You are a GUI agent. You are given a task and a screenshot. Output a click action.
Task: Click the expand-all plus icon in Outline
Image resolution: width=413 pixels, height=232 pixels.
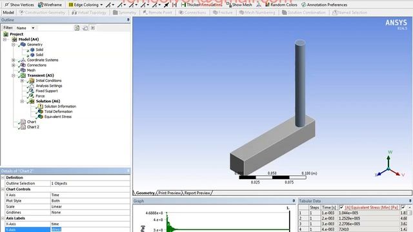pyautogui.click(x=93, y=28)
